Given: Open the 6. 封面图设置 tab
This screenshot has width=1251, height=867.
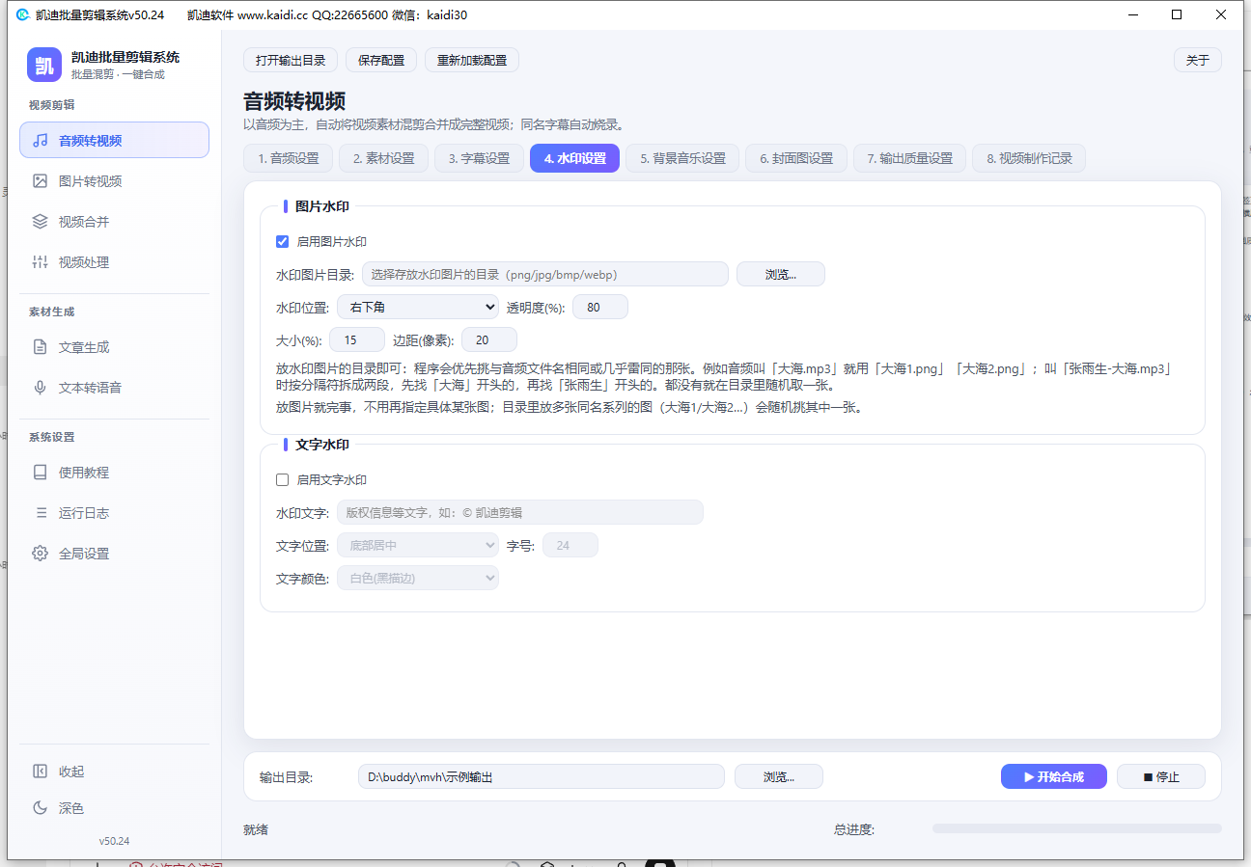Looking at the screenshot, I should (796, 158).
